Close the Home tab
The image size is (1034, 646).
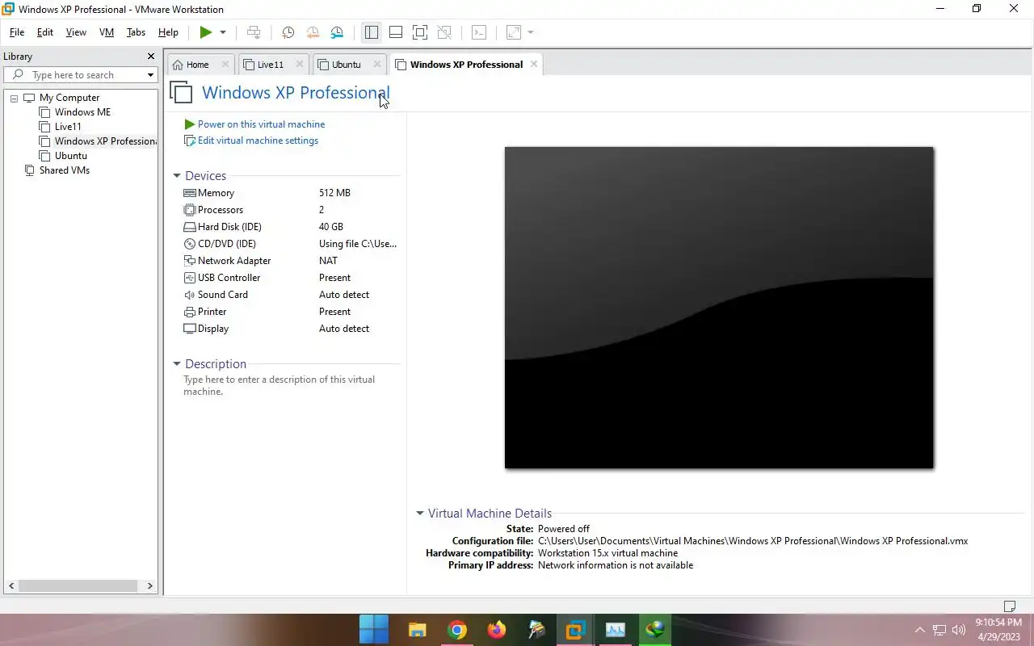coord(225,64)
